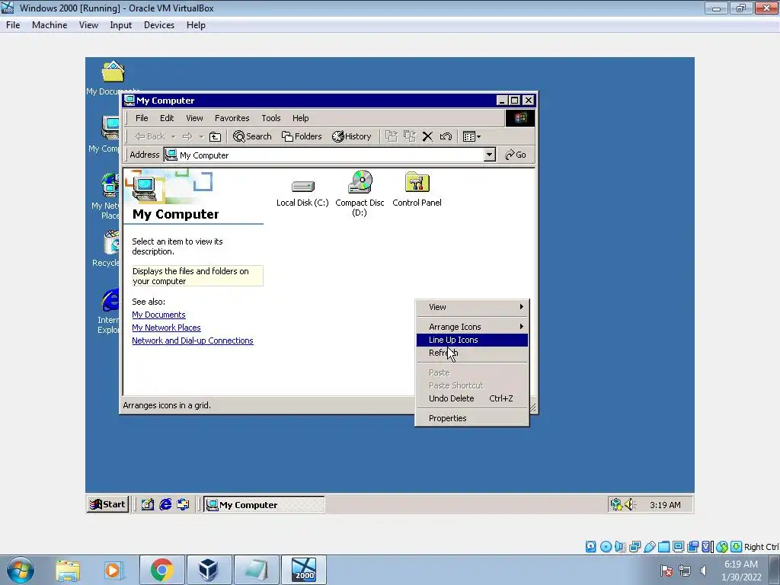This screenshot has width=780, height=585.
Task: Open the Tools menu
Action: [271, 118]
